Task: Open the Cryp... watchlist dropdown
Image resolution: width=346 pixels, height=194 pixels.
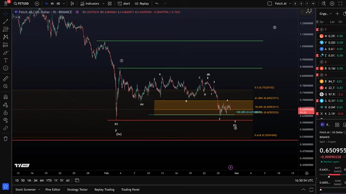Action: pos(325,14)
